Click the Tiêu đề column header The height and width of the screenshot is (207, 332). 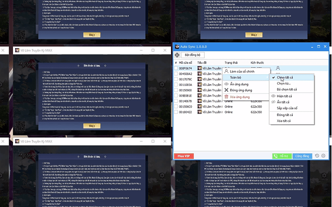point(202,63)
